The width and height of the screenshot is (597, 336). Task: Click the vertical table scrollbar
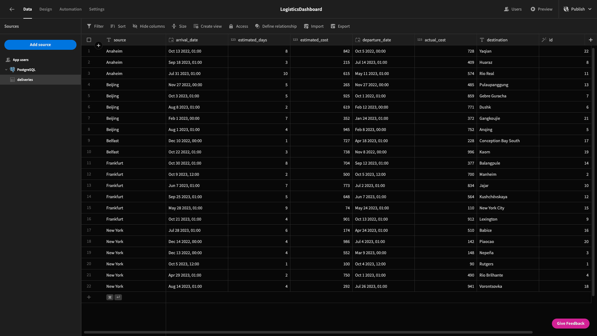coord(593,172)
